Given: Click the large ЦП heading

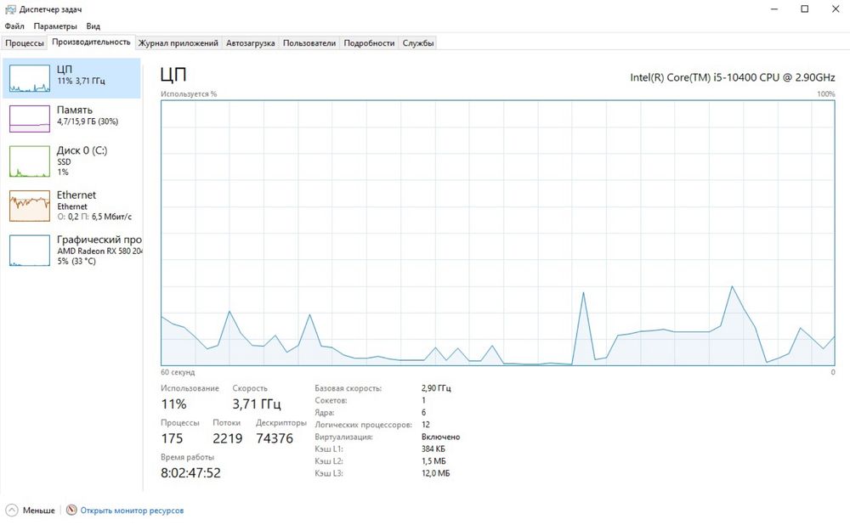Looking at the screenshot, I should pos(173,75).
